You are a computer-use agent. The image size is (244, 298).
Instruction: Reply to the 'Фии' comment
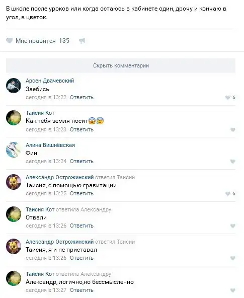(82, 161)
